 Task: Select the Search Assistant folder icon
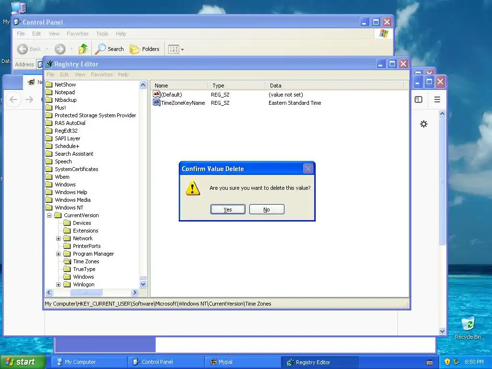(x=49, y=154)
